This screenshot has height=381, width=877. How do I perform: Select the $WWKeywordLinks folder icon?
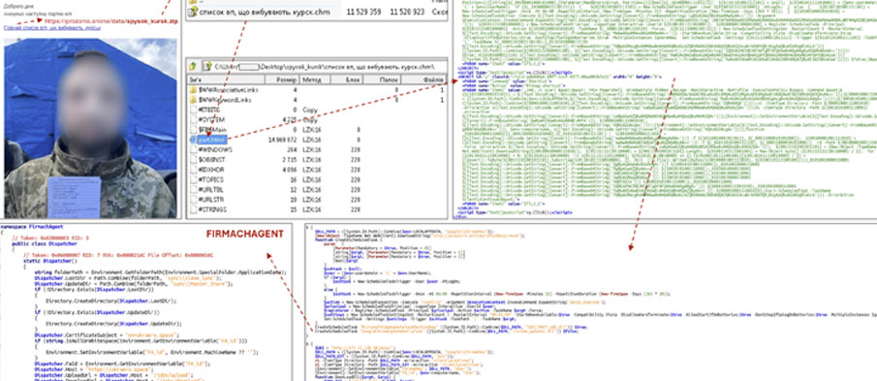[x=194, y=100]
